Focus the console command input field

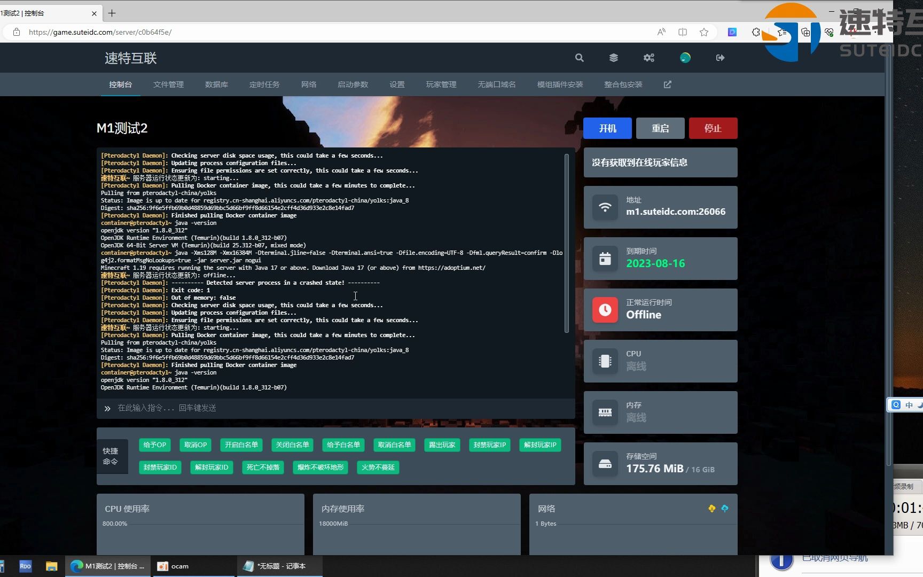point(342,409)
